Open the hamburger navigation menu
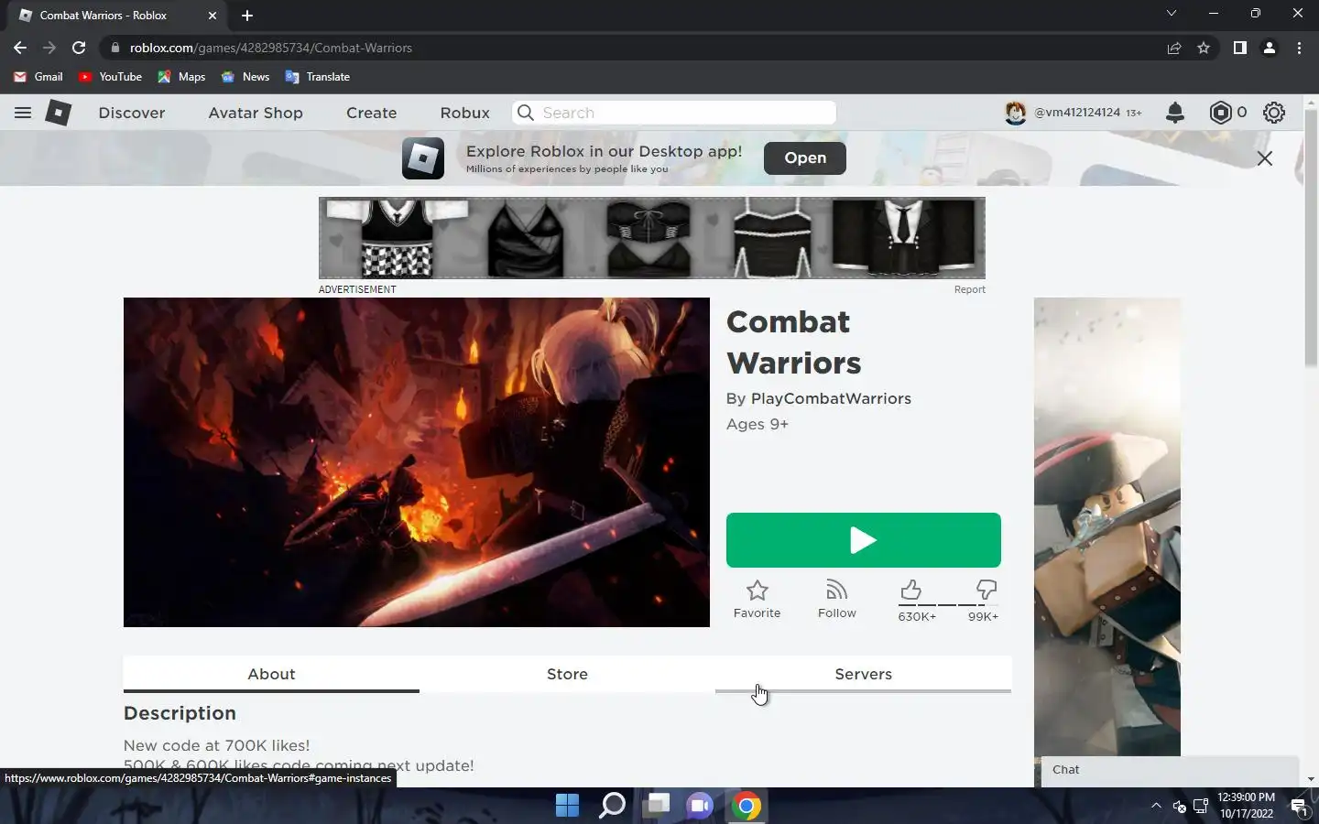 click(x=23, y=113)
